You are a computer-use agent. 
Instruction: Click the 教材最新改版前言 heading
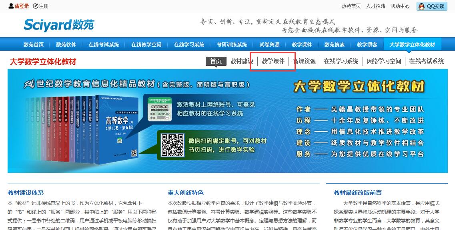[x=357, y=192]
